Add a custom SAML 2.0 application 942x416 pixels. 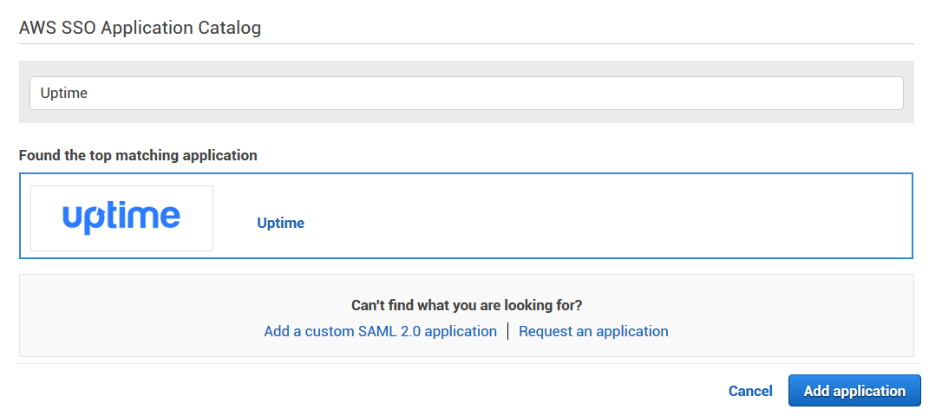coord(380,331)
